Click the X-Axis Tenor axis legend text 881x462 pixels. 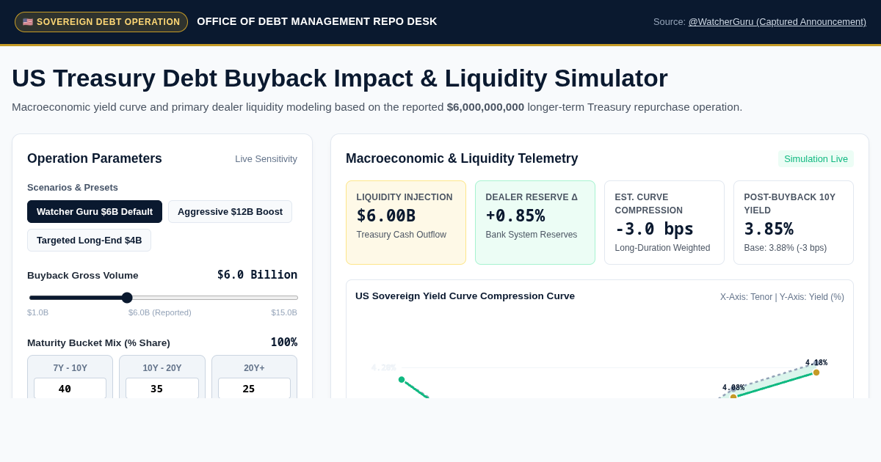[x=782, y=297]
